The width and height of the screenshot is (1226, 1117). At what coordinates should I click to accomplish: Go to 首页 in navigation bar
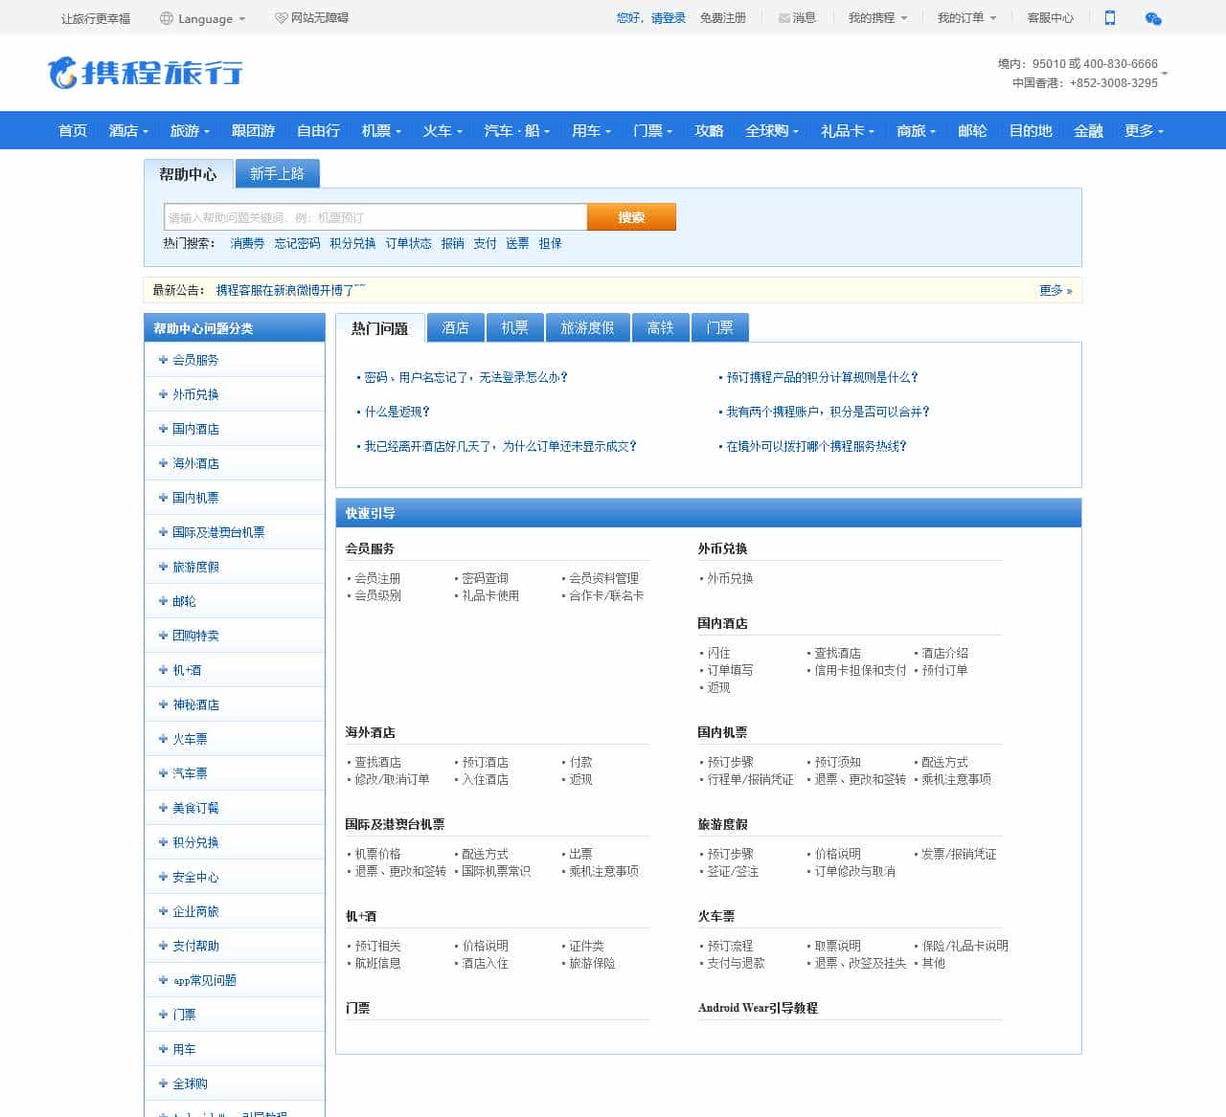click(x=73, y=131)
